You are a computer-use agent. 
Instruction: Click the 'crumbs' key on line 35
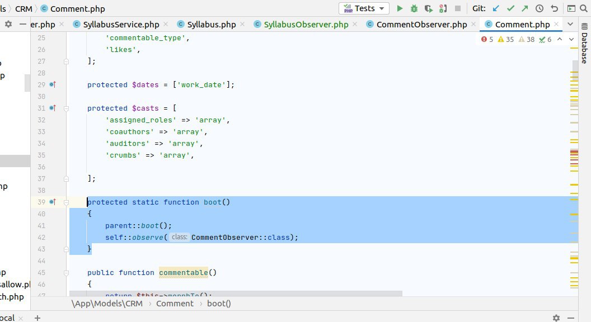click(123, 155)
